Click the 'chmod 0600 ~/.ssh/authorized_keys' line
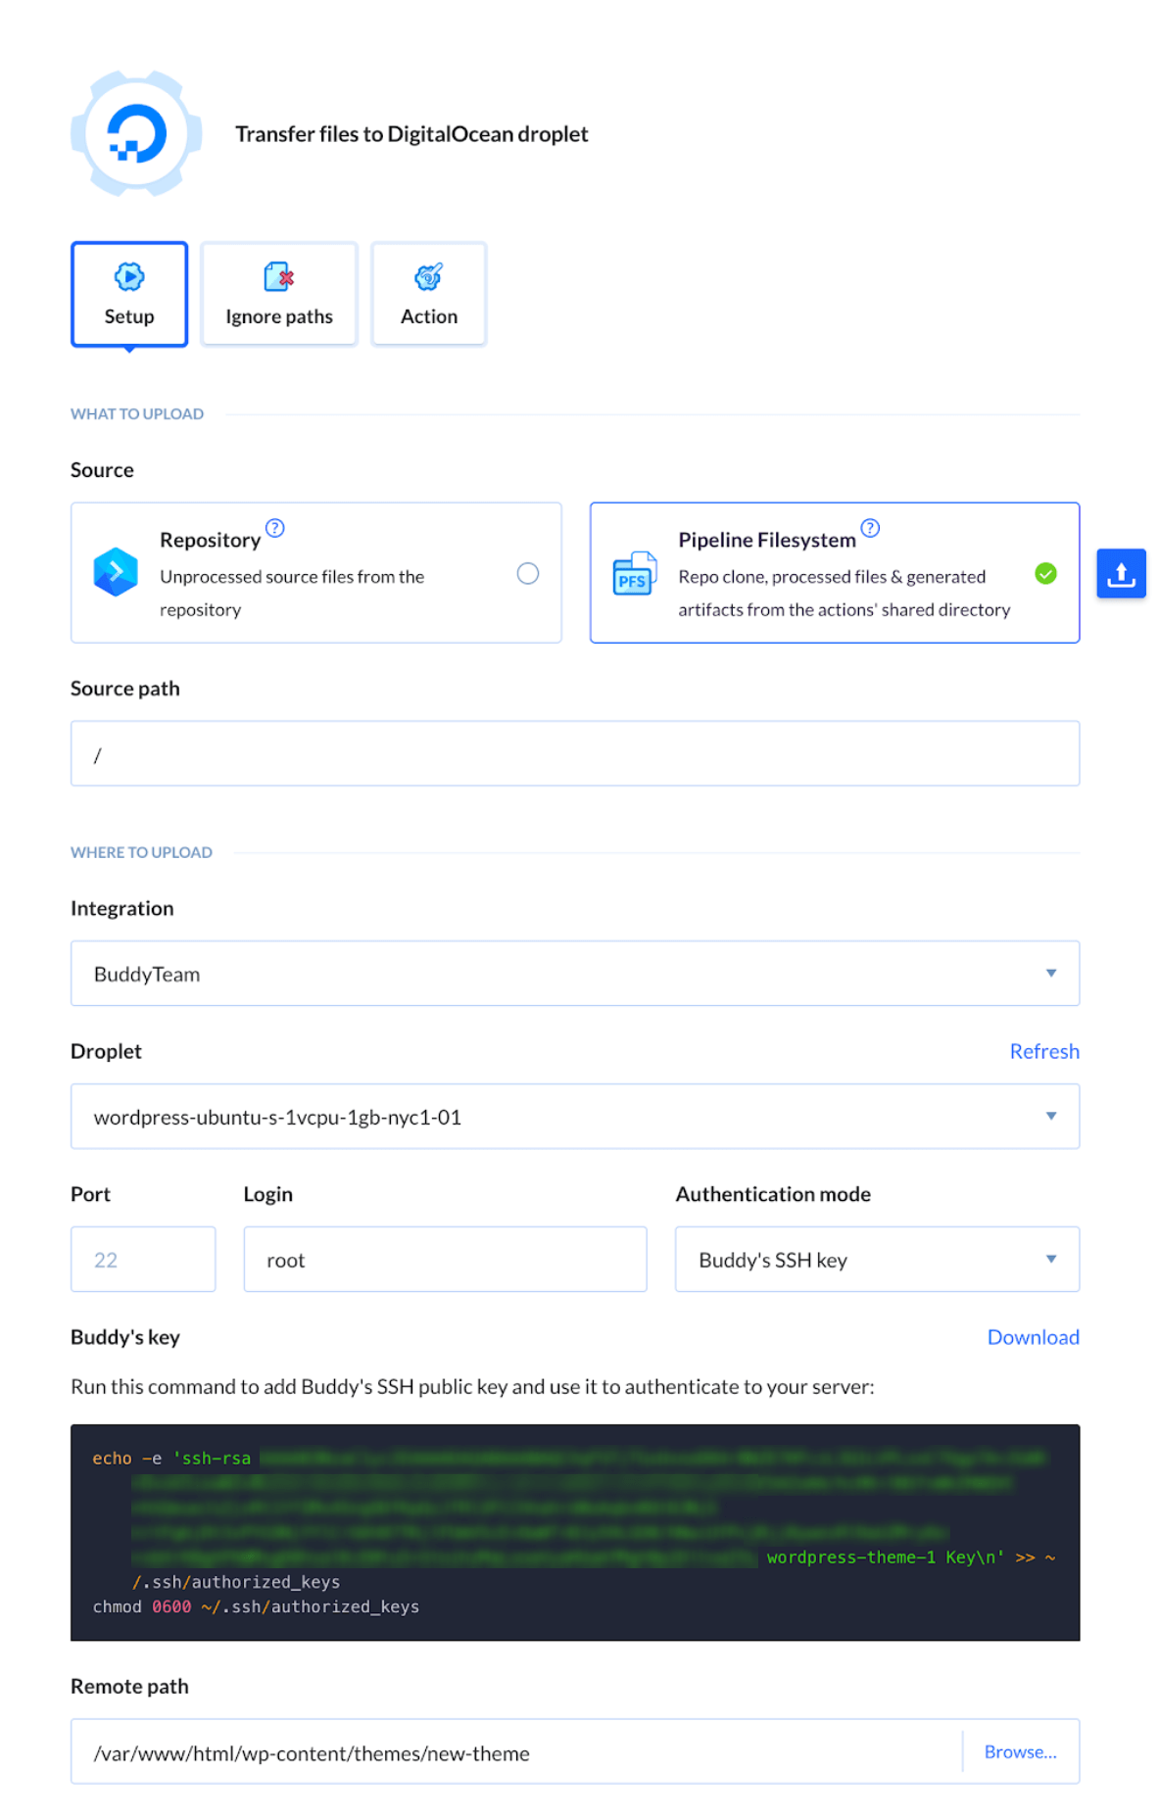This screenshot has width=1158, height=1819. [x=256, y=1606]
